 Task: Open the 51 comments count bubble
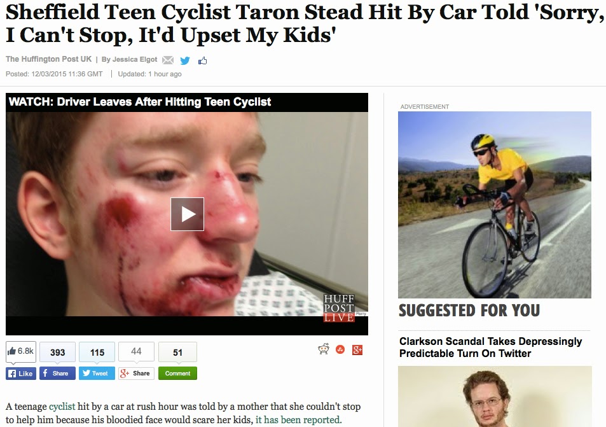click(177, 352)
